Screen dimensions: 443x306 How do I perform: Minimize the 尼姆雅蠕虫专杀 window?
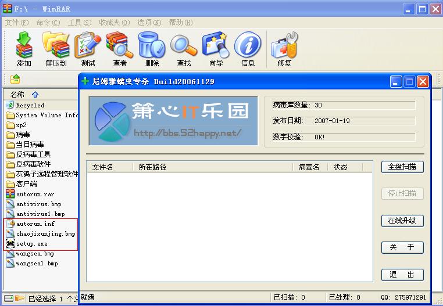(396, 82)
